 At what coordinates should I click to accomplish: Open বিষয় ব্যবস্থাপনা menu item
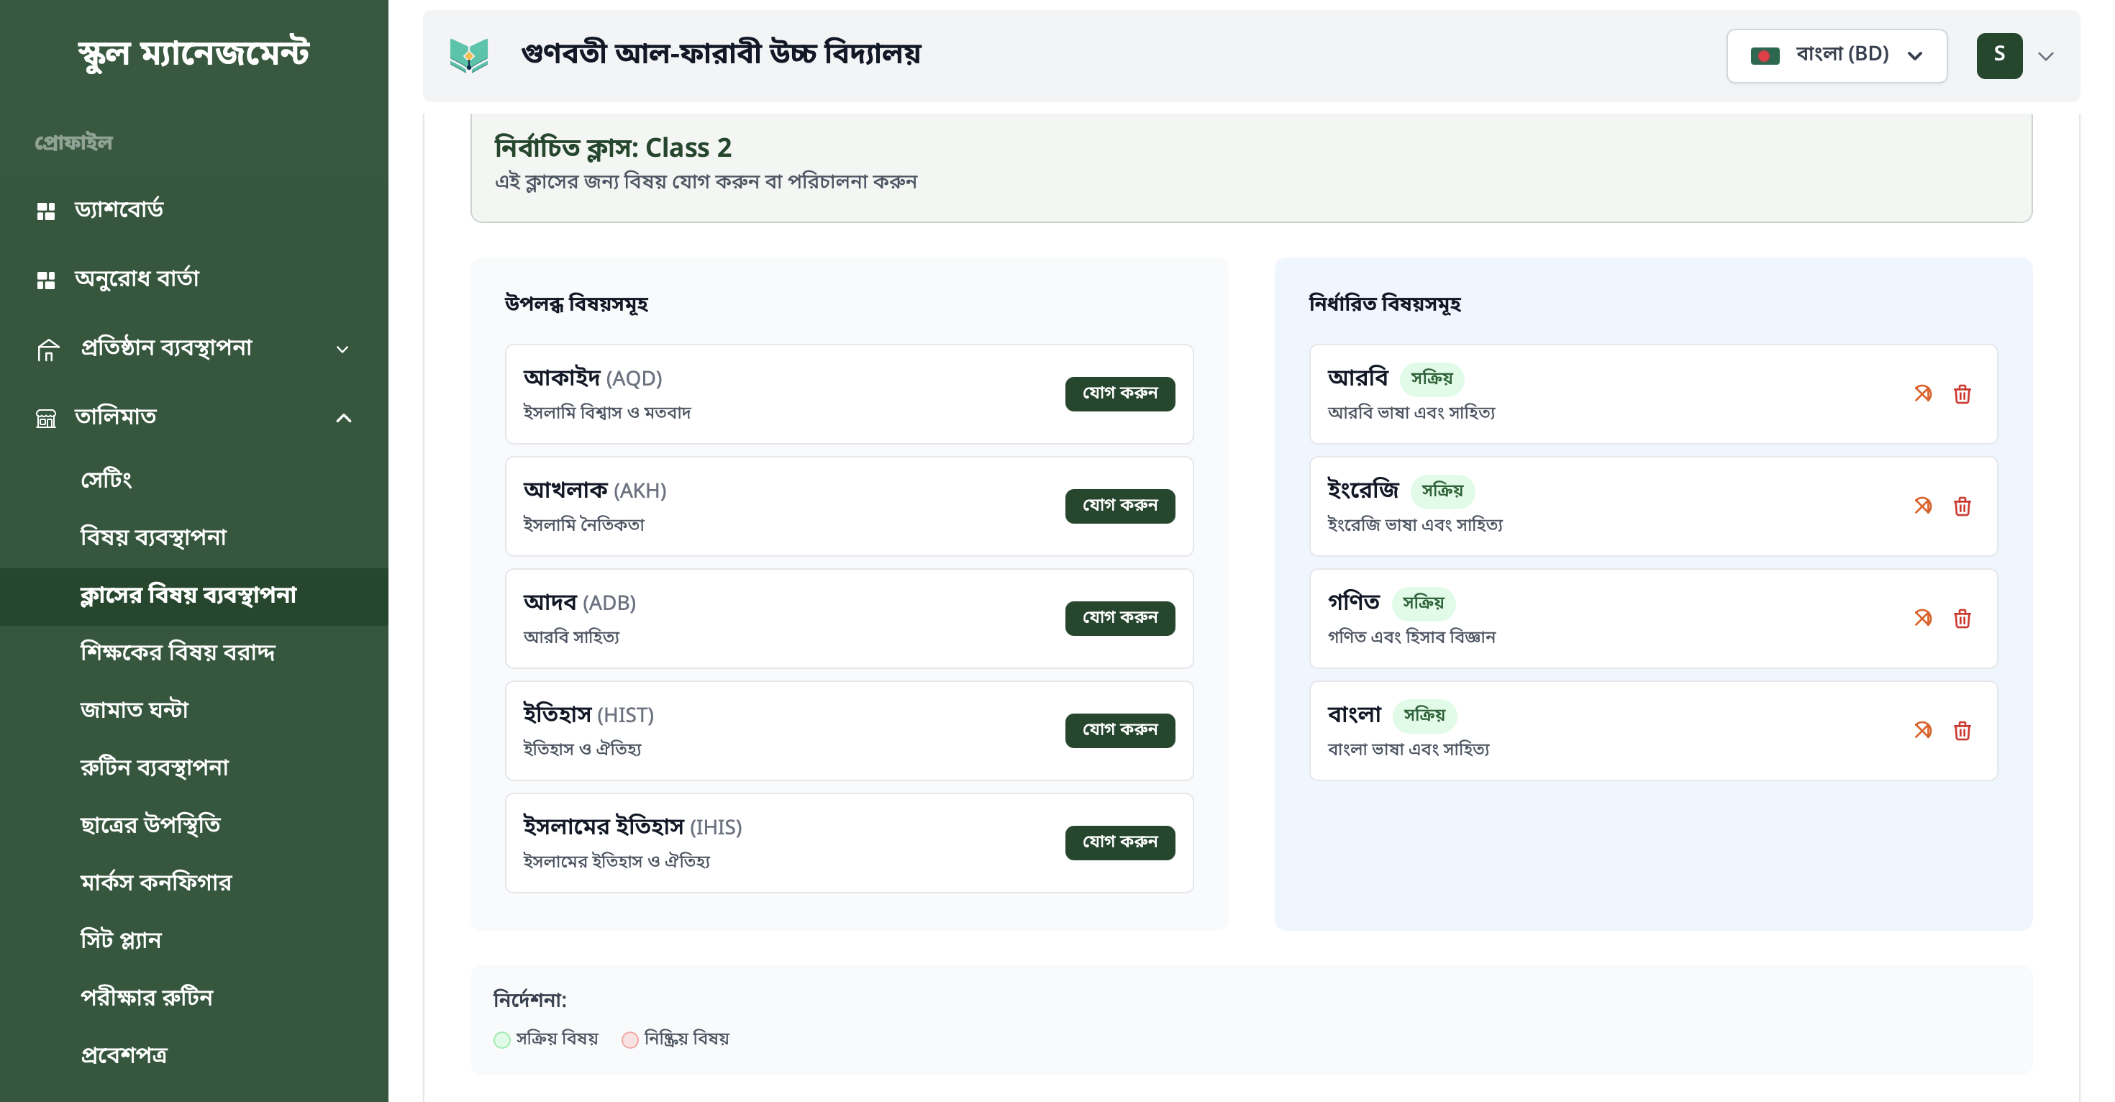click(194, 537)
